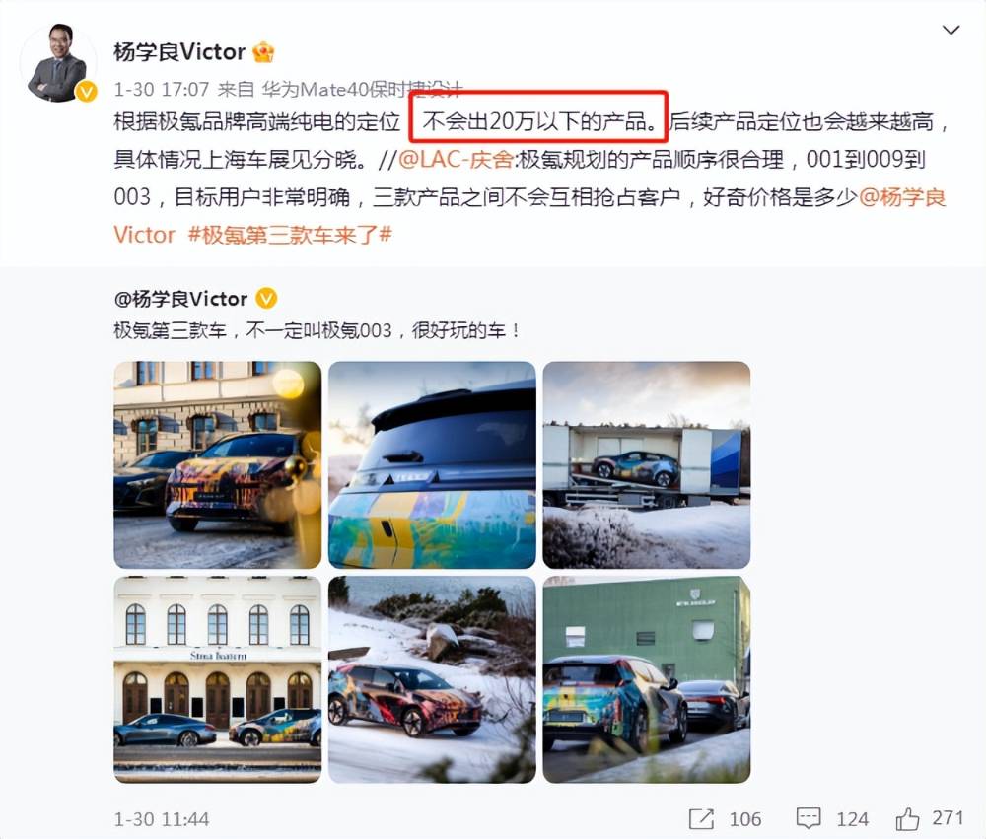
Task: Click the verified V badge on the avatar
Action: [86, 92]
